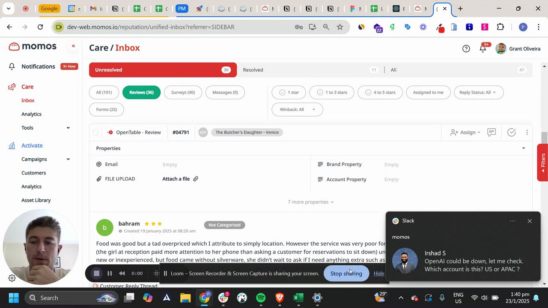Click The Butcher's Daughter - Venice tag
548x308 pixels.
click(247, 132)
